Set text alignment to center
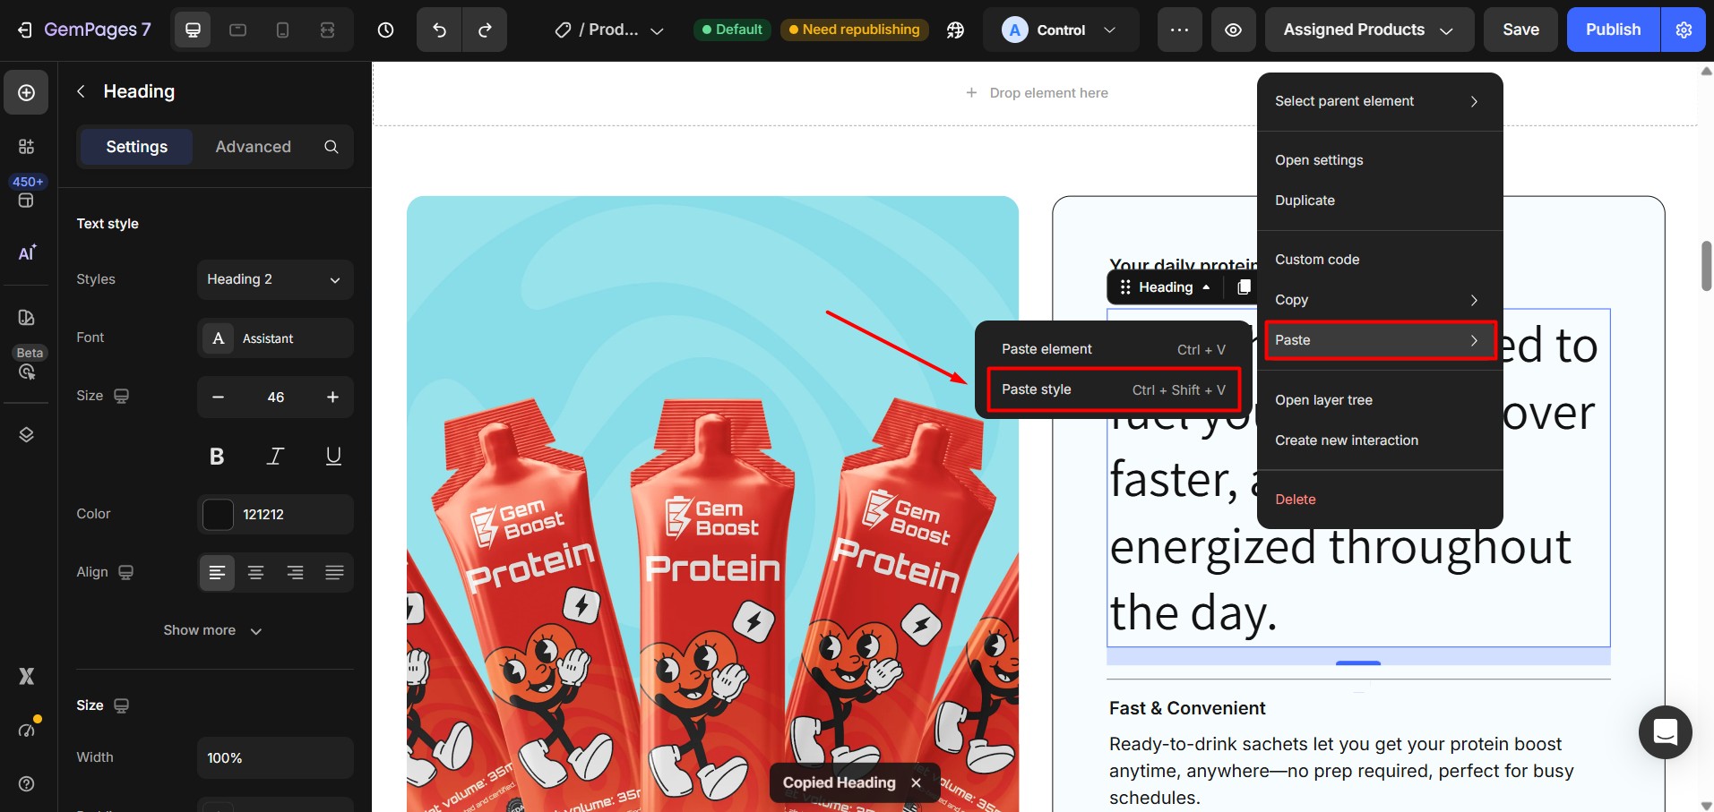The width and height of the screenshot is (1714, 812). [x=256, y=573]
